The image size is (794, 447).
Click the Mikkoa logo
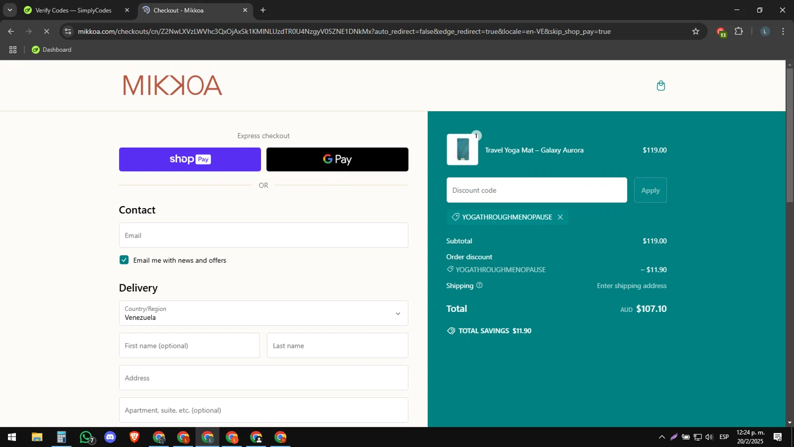pos(173,85)
